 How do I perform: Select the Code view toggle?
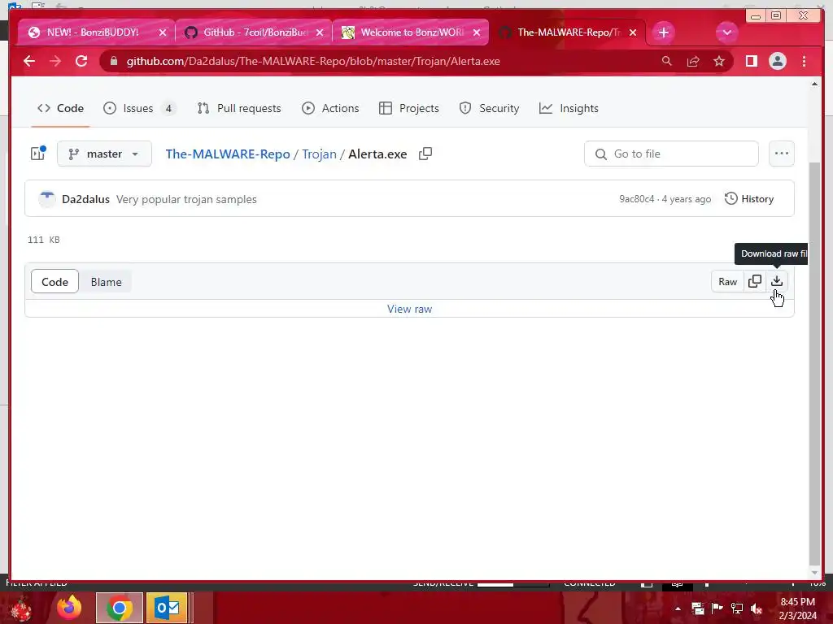(x=55, y=282)
